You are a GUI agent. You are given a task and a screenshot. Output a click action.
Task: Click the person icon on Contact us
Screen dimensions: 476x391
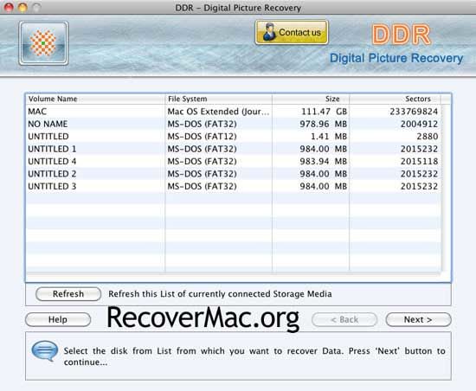pyautogui.click(x=269, y=32)
